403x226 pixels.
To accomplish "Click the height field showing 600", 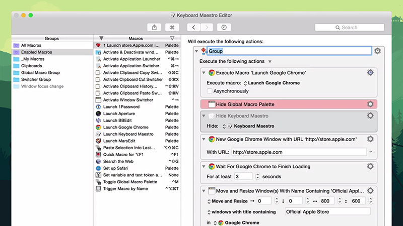I will pos(358,201).
